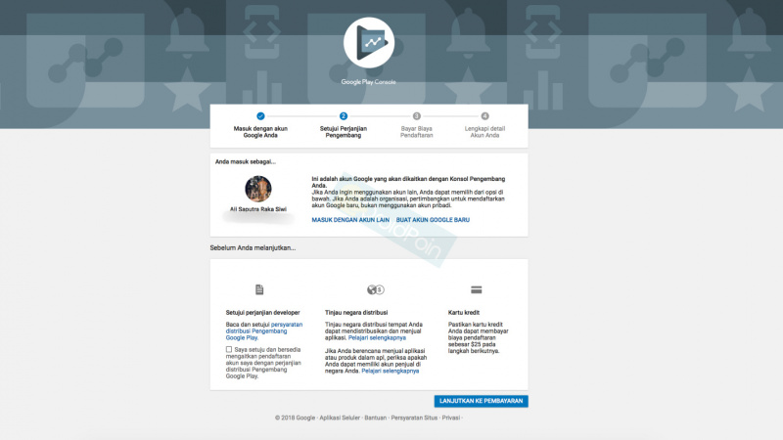
Task: Click the 'Sebelum Anda melanjutkan...' heading
Action: tap(253, 248)
